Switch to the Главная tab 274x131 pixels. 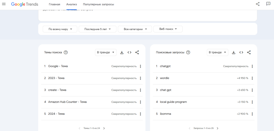click(x=55, y=5)
